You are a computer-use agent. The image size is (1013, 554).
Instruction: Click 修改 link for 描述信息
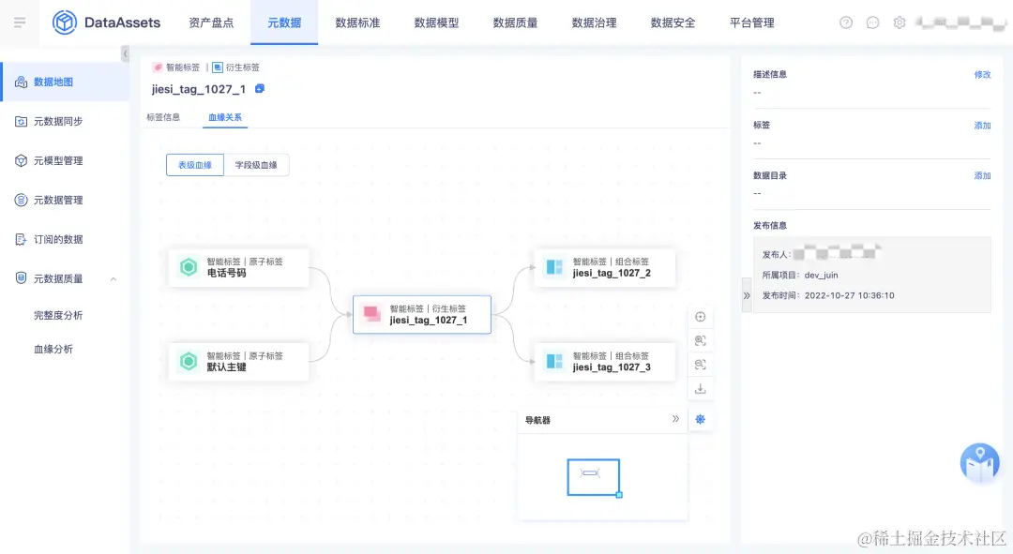point(982,75)
